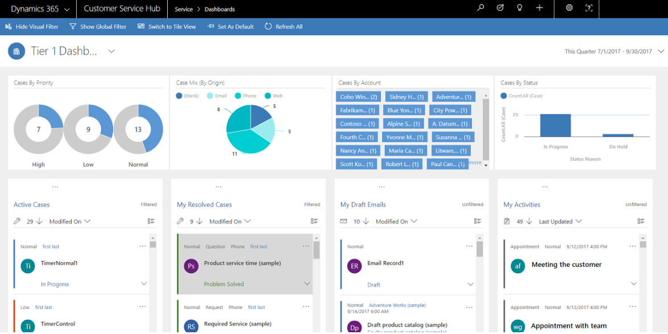Filter by Fabrikam... (1) account tag
668x334 pixels.
coord(358,110)
